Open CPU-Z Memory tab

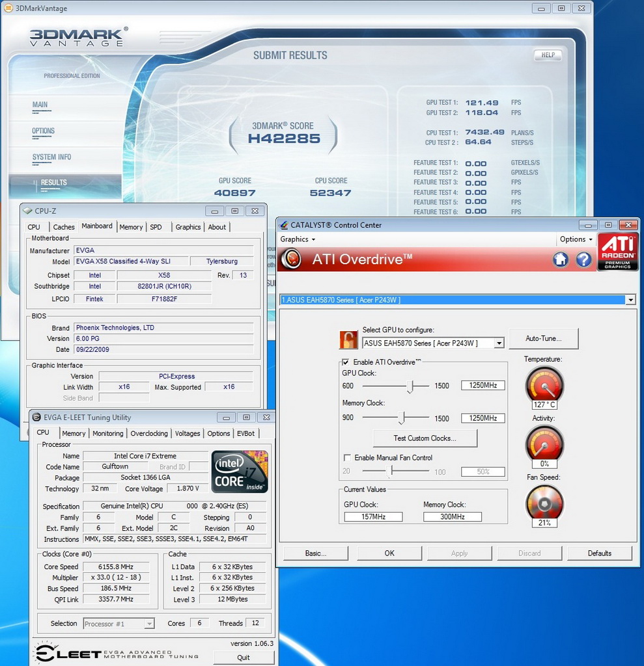(131, 227)
